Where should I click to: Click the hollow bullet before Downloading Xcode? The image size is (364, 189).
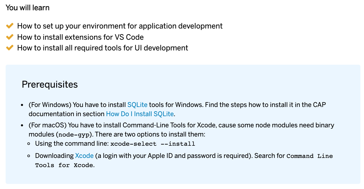29,156
